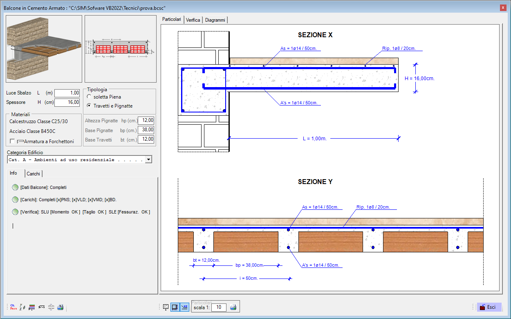Switch to the Carichi tab
This screenshot has height=319, width=511.
tap(33, 174)
